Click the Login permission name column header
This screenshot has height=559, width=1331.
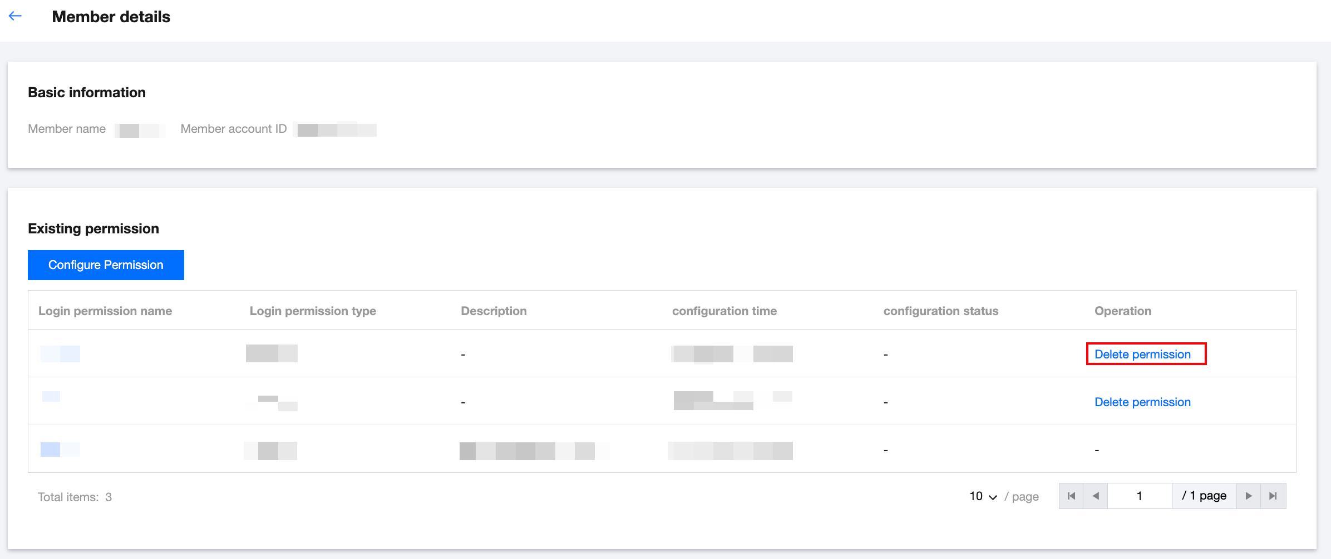(x=105, y=311)
